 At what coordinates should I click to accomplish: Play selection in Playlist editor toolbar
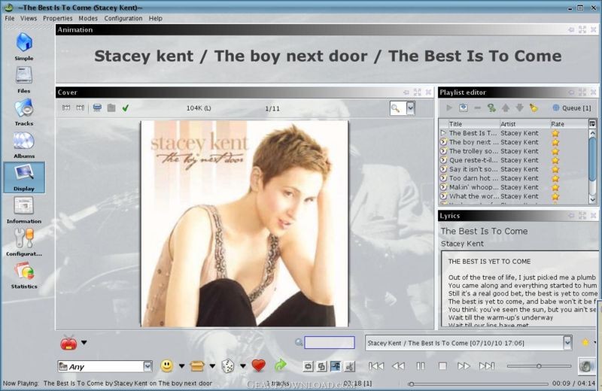pyautogui.click(x=448, y=108)
